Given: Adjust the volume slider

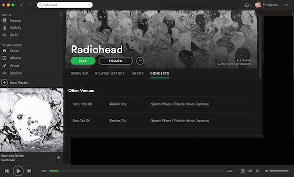Looking at the screenshot, I should click(279, 171).
